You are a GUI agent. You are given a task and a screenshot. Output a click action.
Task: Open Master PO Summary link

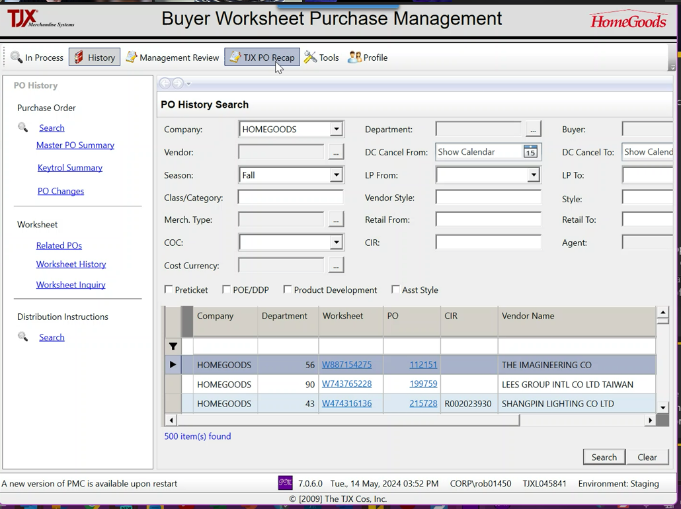75,145
